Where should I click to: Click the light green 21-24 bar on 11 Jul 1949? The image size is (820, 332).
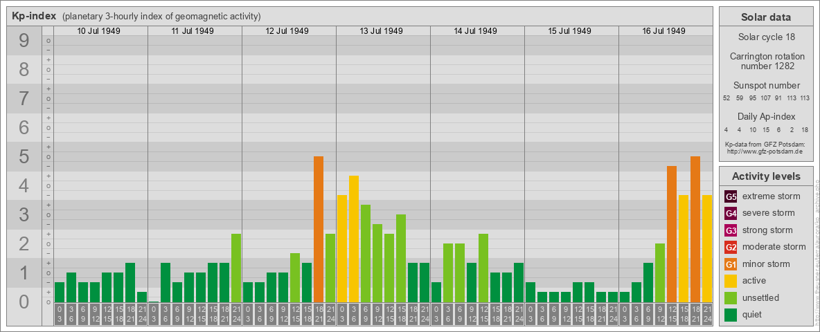[236, 268]
